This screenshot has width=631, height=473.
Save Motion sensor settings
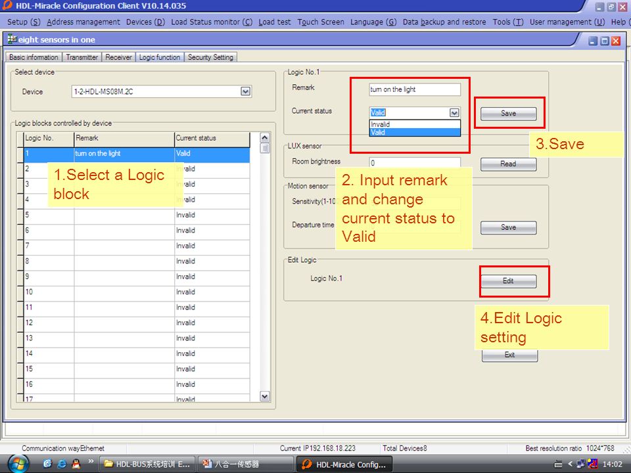pos(508,228)
